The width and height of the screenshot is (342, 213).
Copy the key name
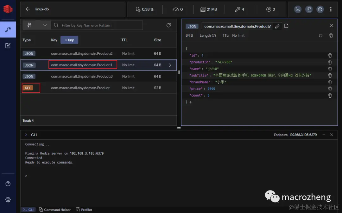click(x=286, y=26)
